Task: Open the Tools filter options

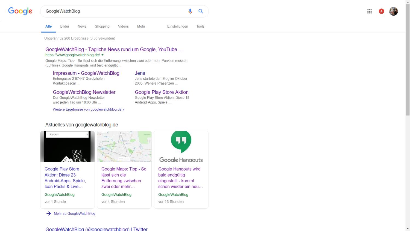Action: (200, 27)
